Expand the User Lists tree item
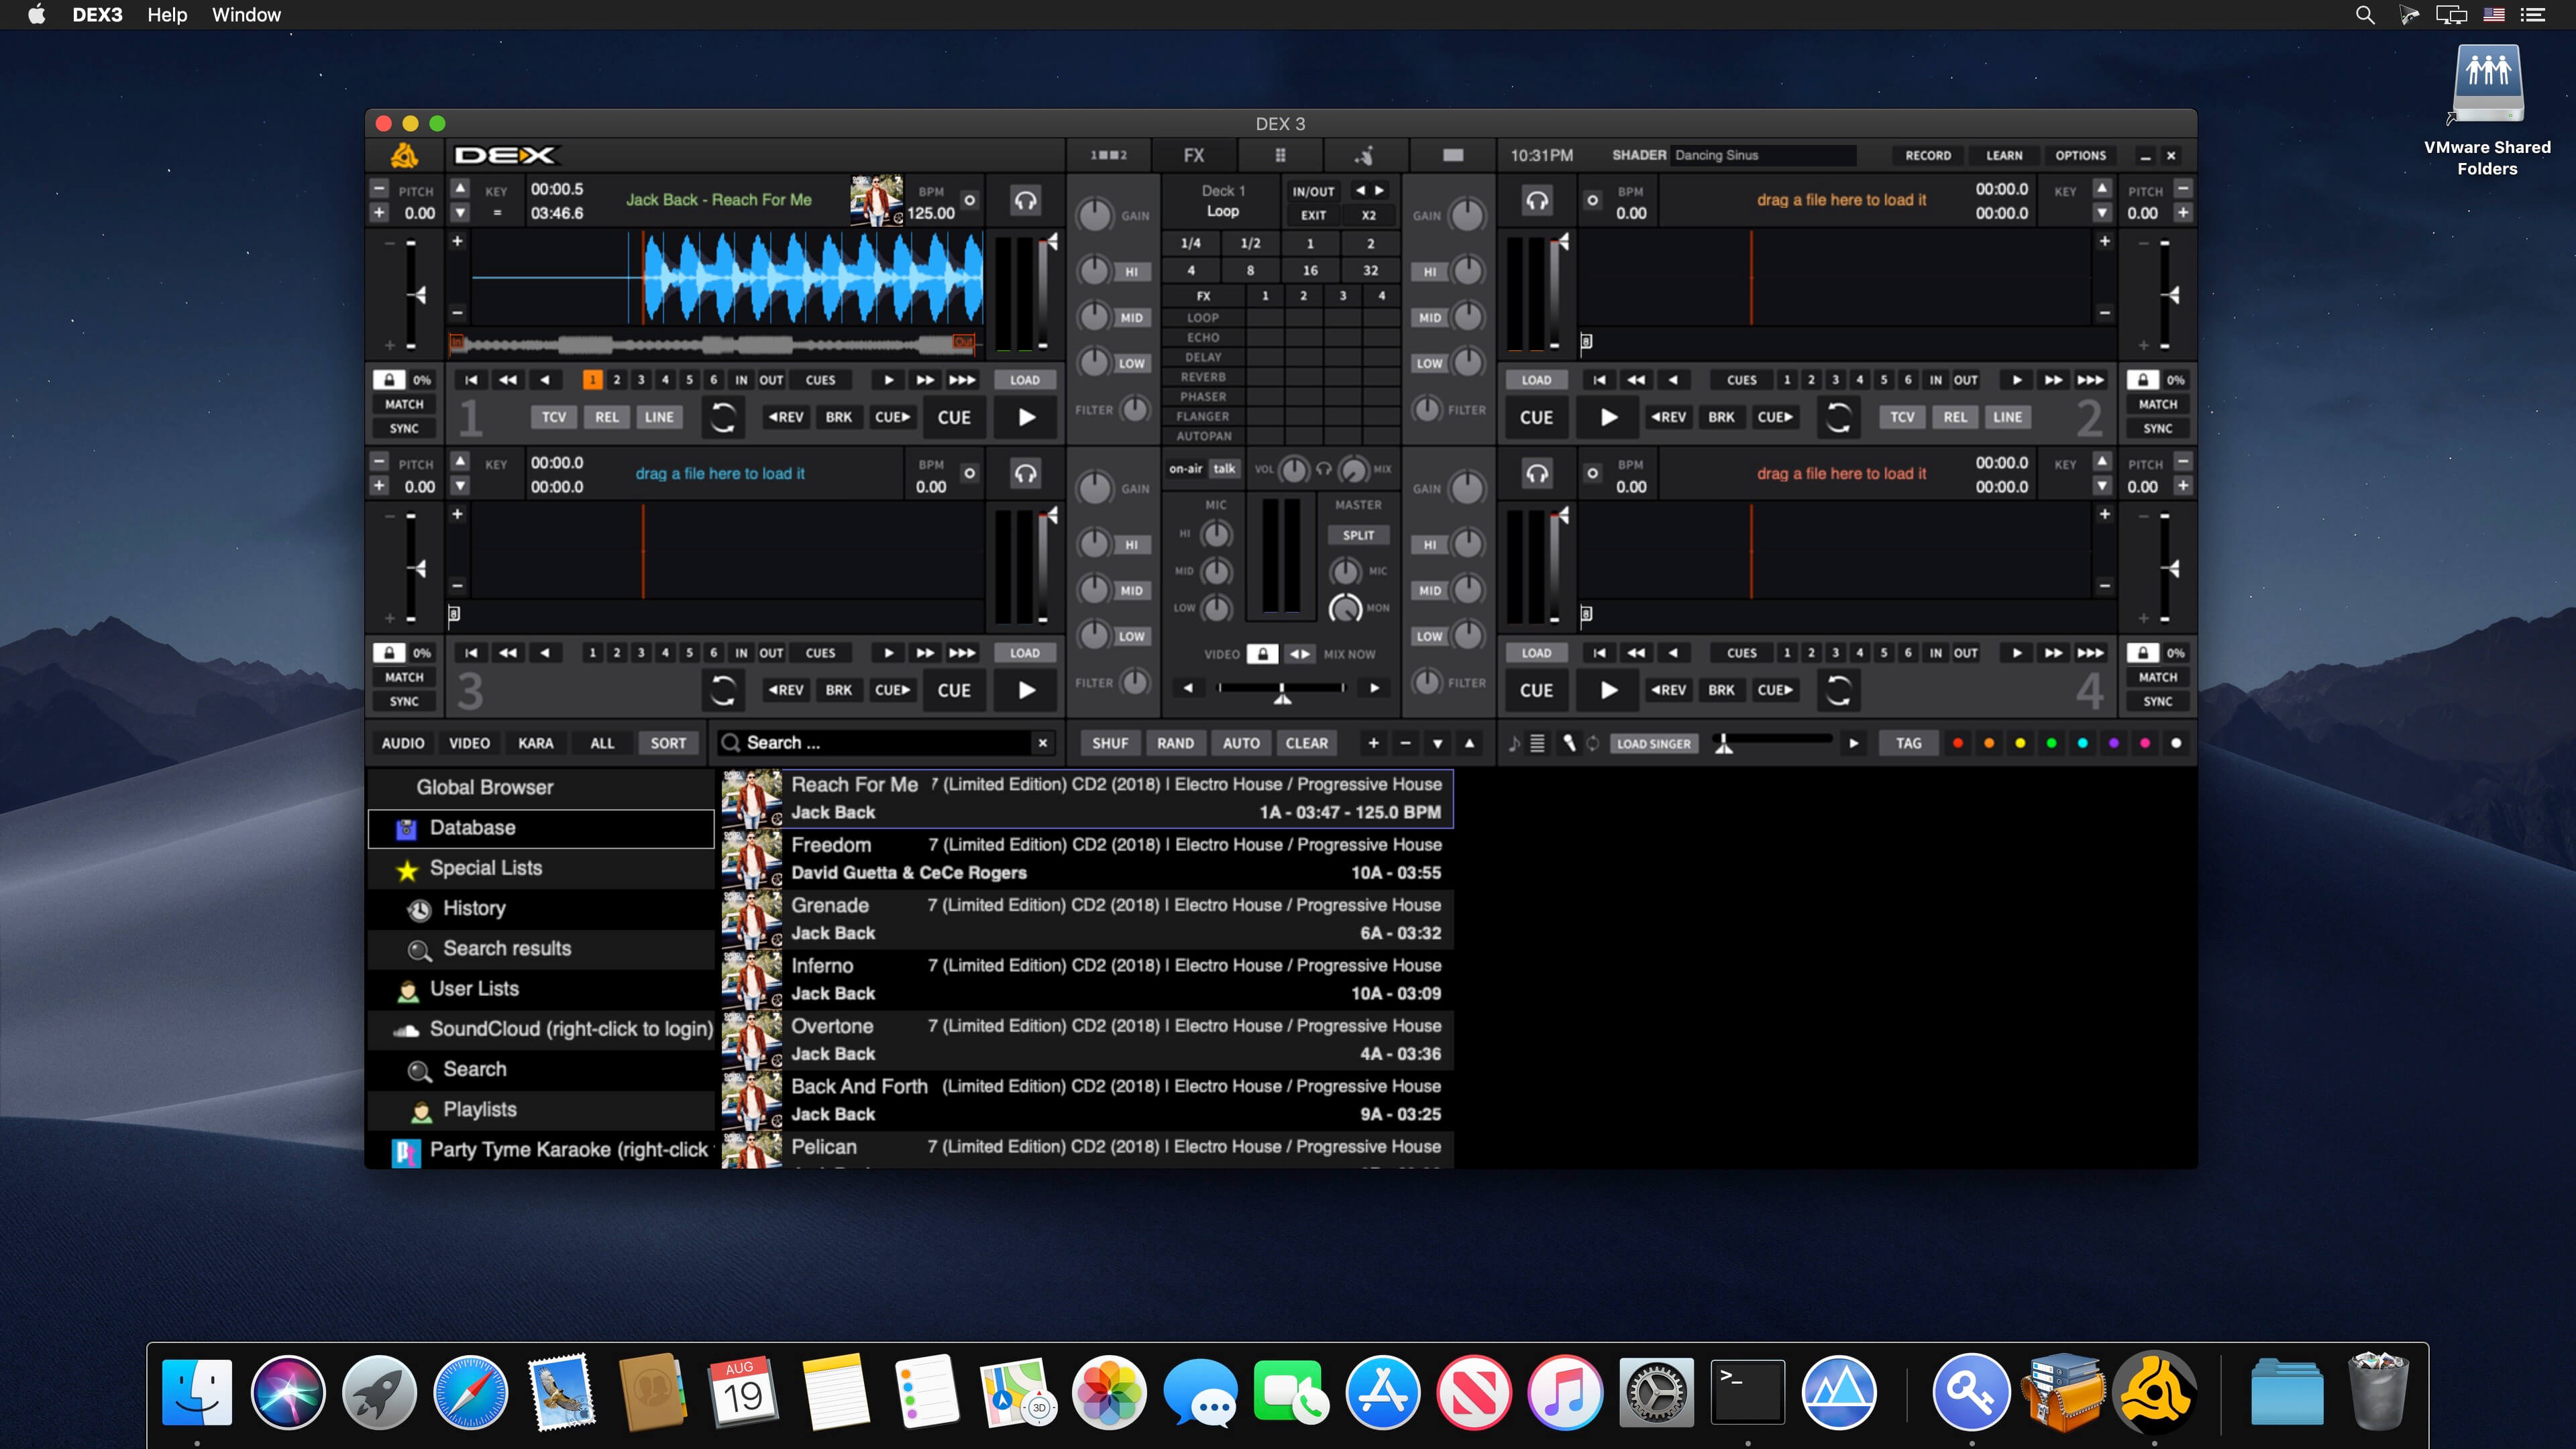This screenshot has width=2576, height=1449. pos(474,989)
